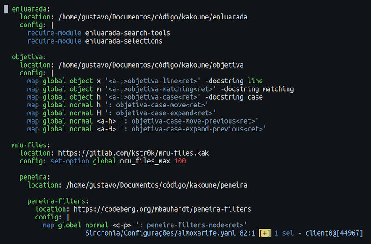Place cursor on require-module enluarada-search-tools line
The height and width of the screenshot is (244, 371).
coord(98,33)
